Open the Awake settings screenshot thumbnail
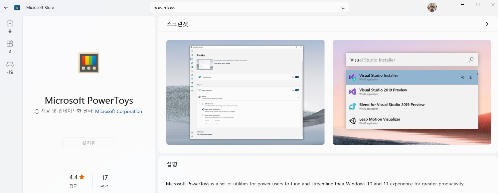 click(x=245, y=92)
